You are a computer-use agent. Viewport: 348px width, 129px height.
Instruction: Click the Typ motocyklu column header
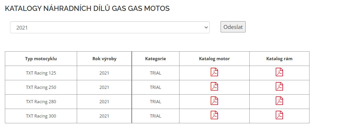[41, 59]
